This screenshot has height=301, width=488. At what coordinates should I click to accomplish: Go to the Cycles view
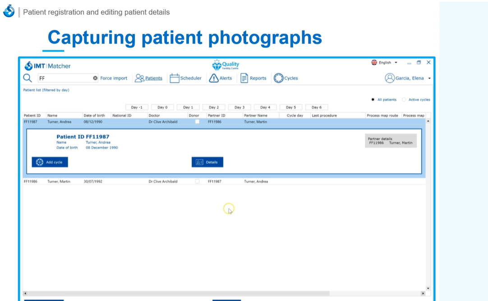click(x=286, y=78)
